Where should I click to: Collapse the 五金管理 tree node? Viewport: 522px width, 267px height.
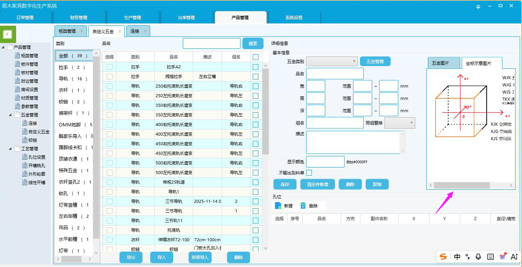pos(10,115)
